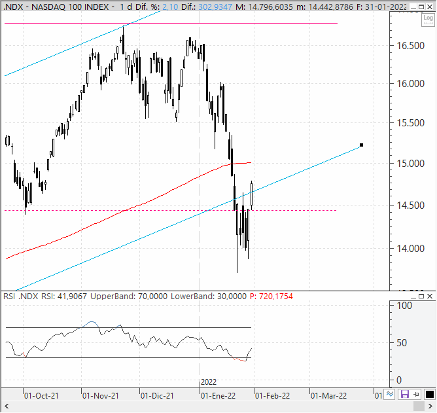Click the 16.500 price axis label
This screenshot has height=413, width=437.
411,45
